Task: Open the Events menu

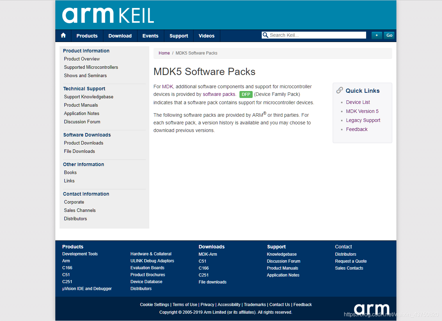Action: tap(150, 36)
